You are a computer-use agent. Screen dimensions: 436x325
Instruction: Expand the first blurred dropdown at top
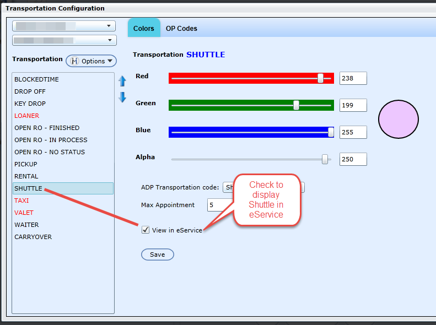64,26
